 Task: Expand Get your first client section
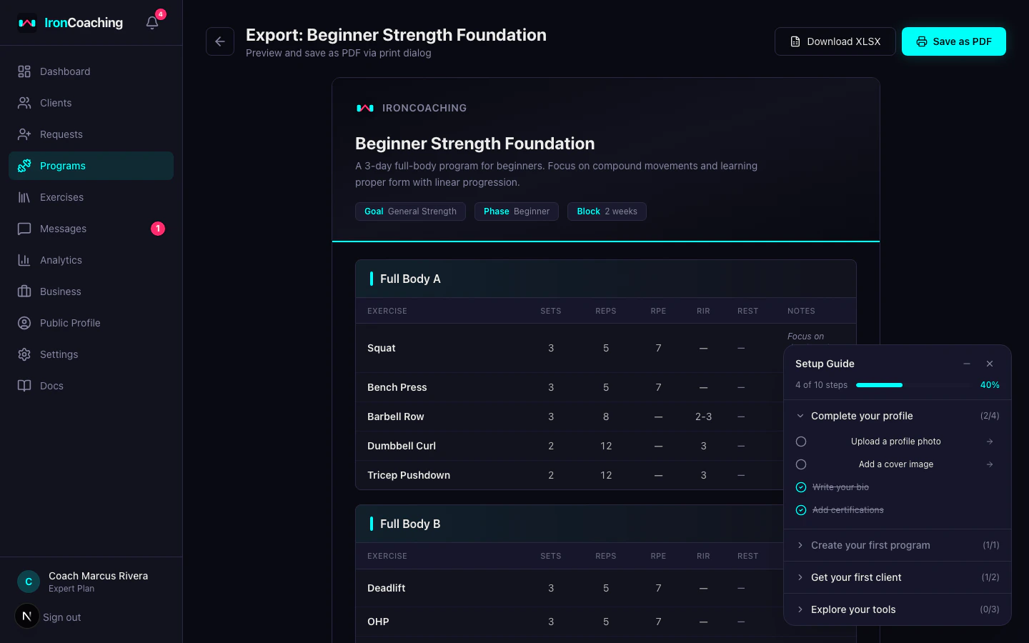(898, 577)
